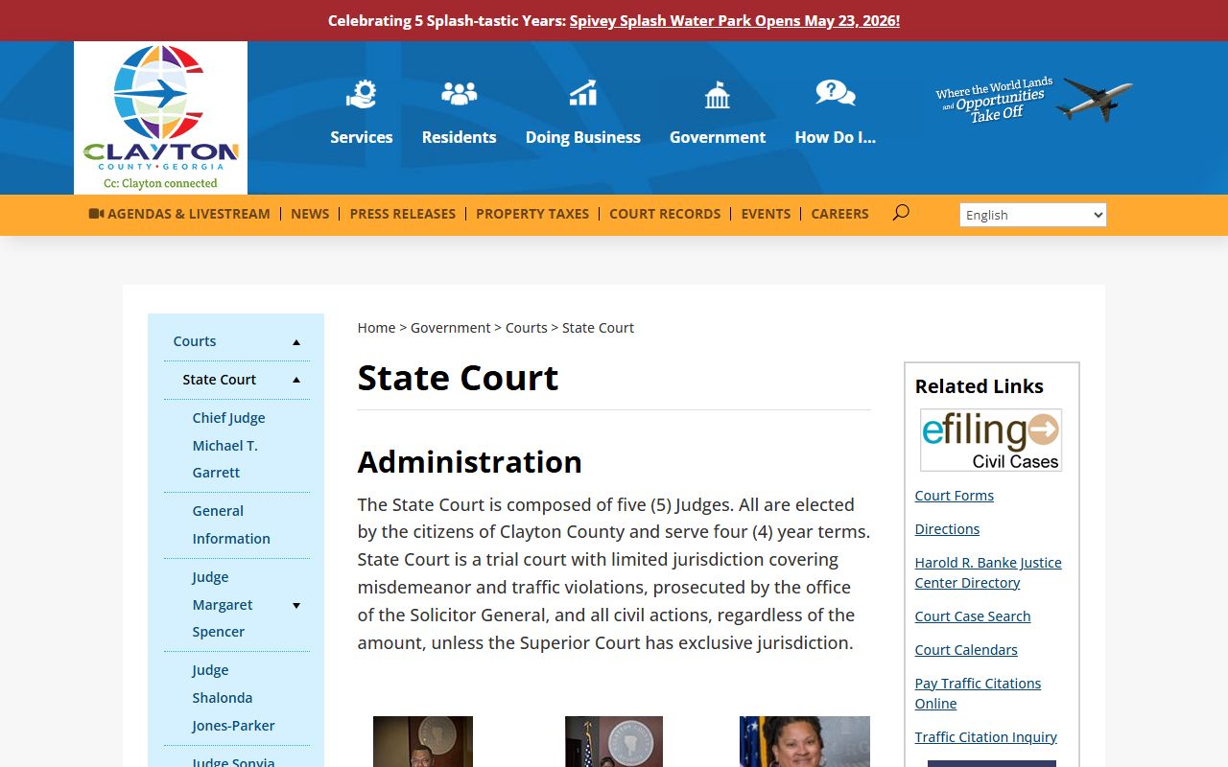
Task: Open Agendas & Livestream
Action: 179,214
